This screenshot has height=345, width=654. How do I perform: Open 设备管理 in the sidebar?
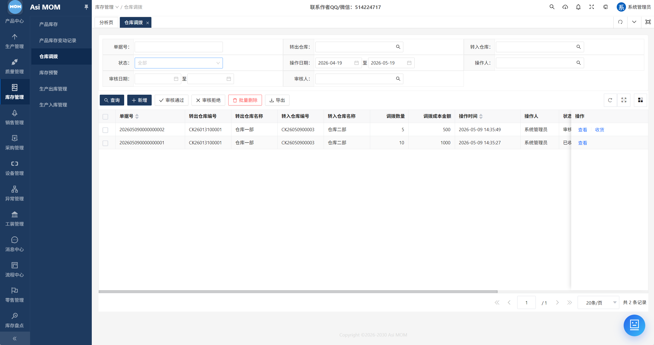click(x=15, y=168)
